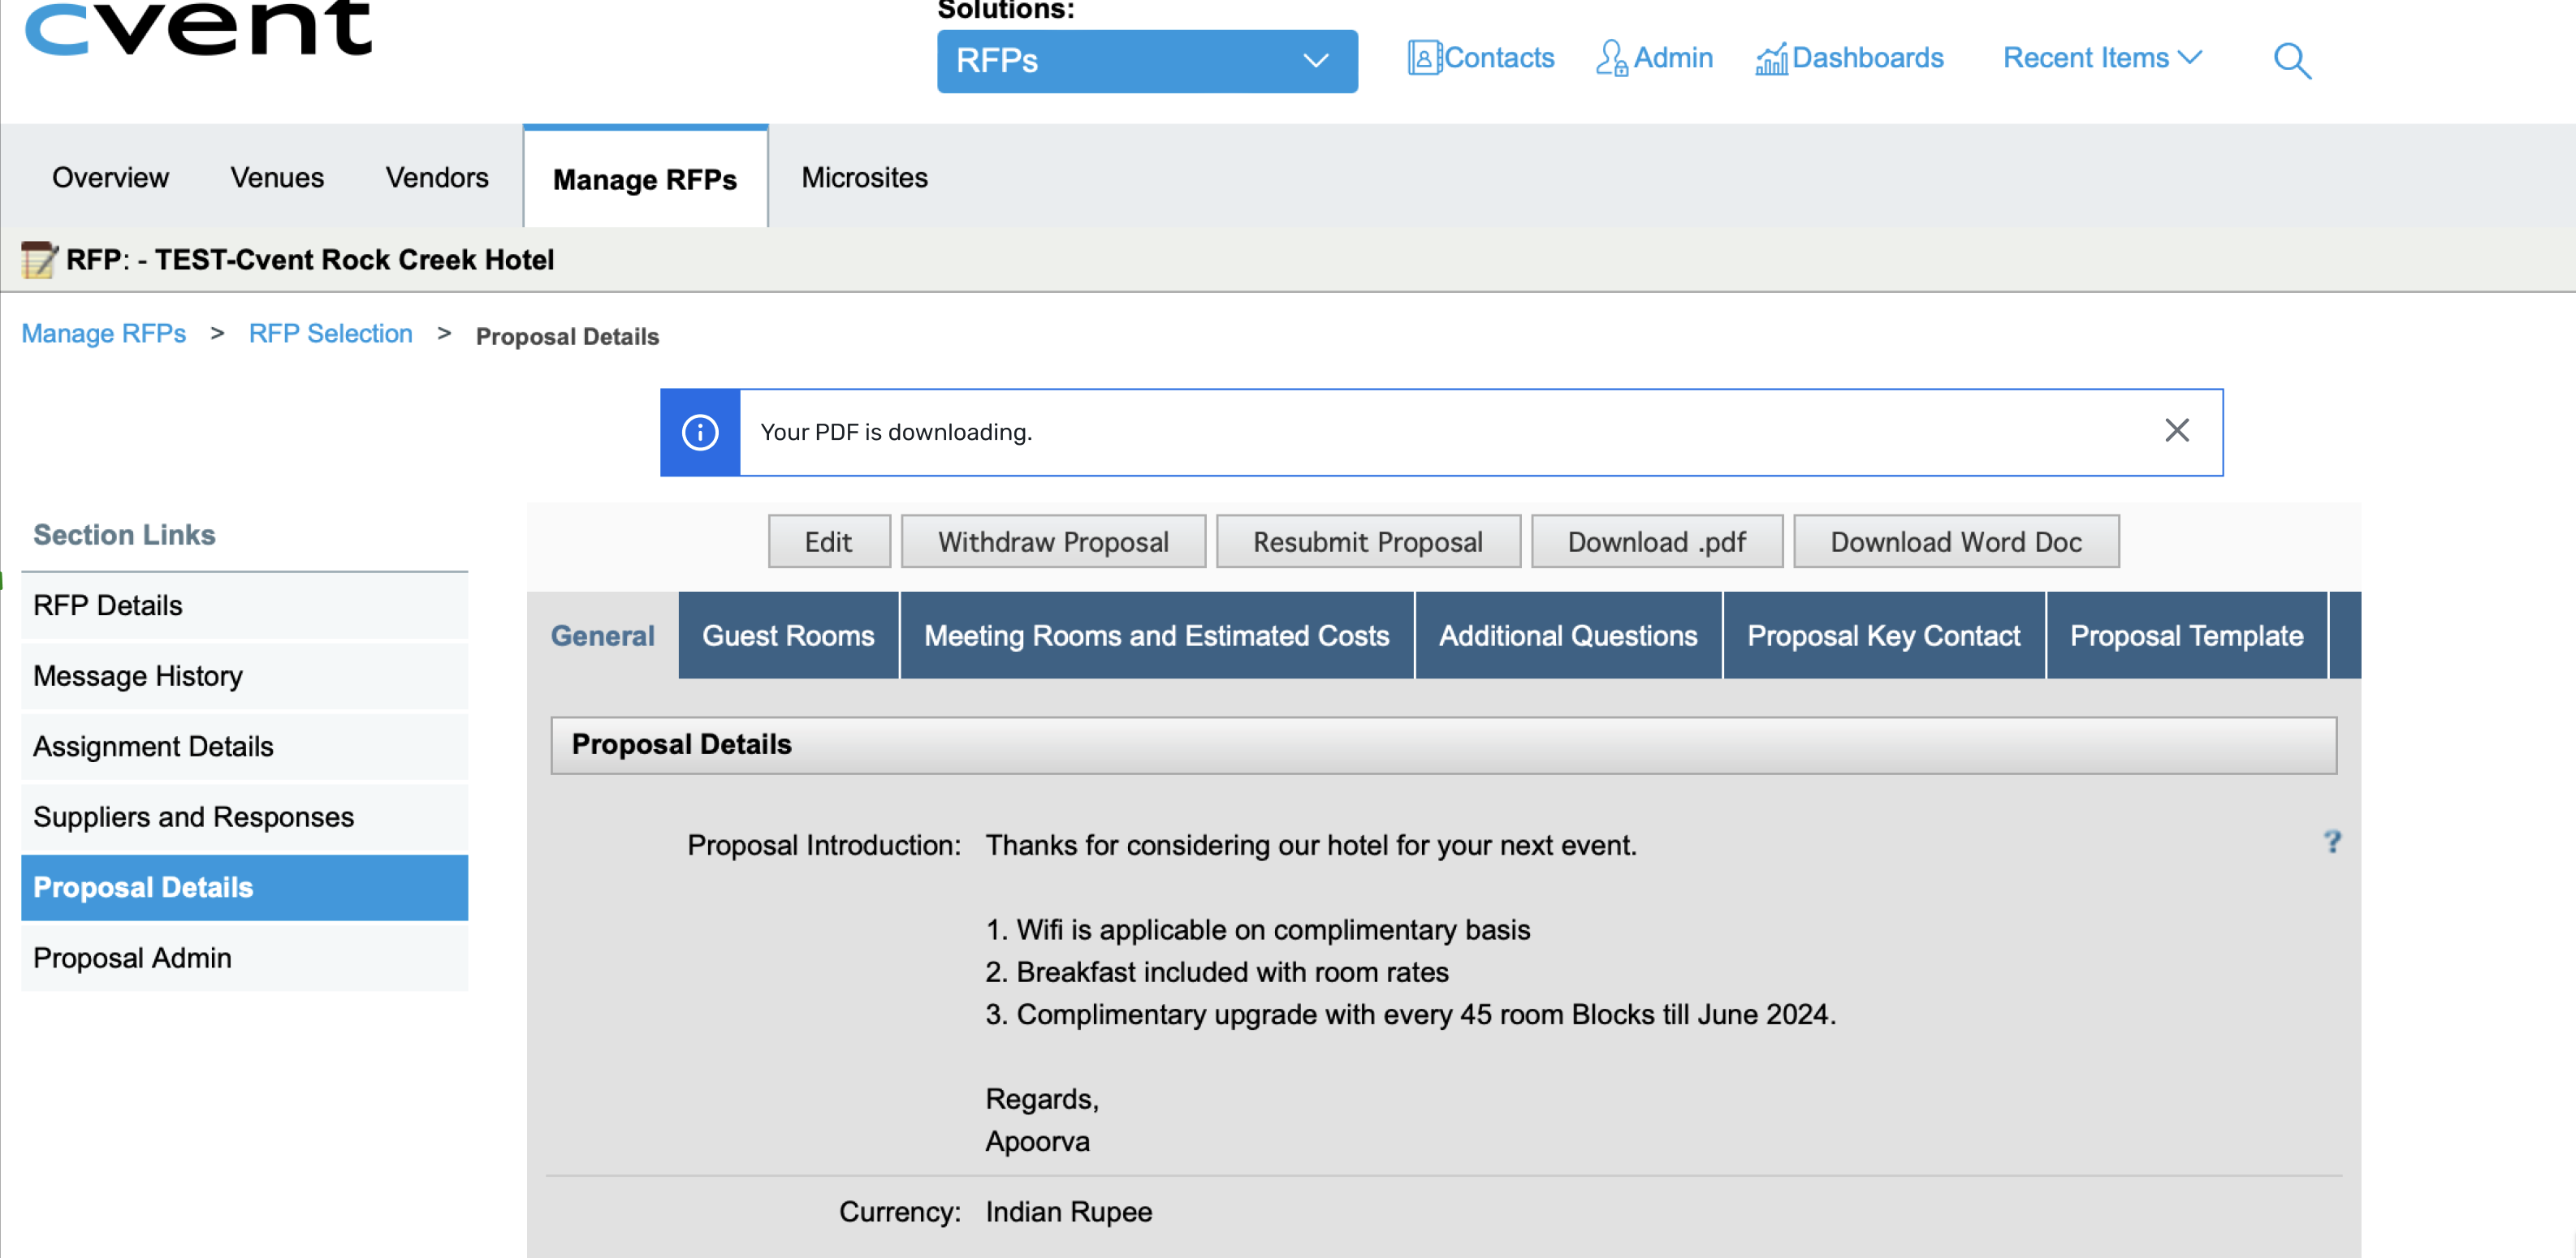
Task: Click the Edit button
Action: point(828,541)
